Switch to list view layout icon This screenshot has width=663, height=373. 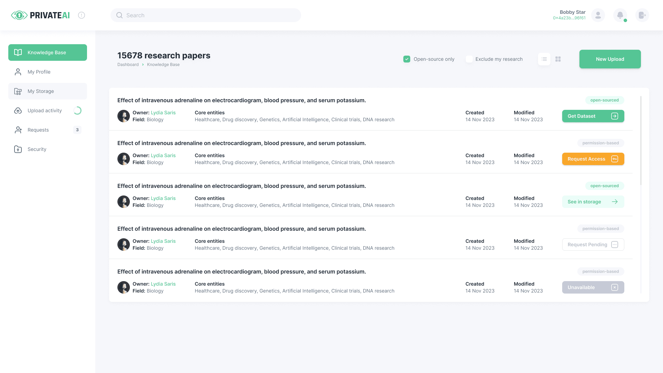coord(544,59)
